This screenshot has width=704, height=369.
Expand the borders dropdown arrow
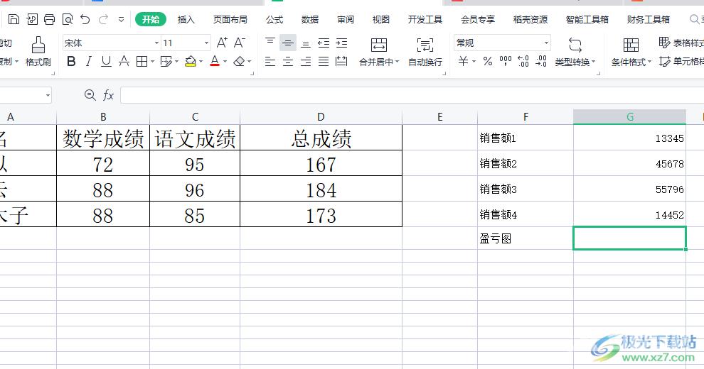coord(153,61)
